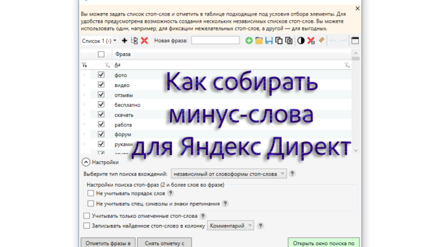Screen dimensions: 440x247
Task: Load stop-words from file via yellow folder icon
Action: click(259, 41)
